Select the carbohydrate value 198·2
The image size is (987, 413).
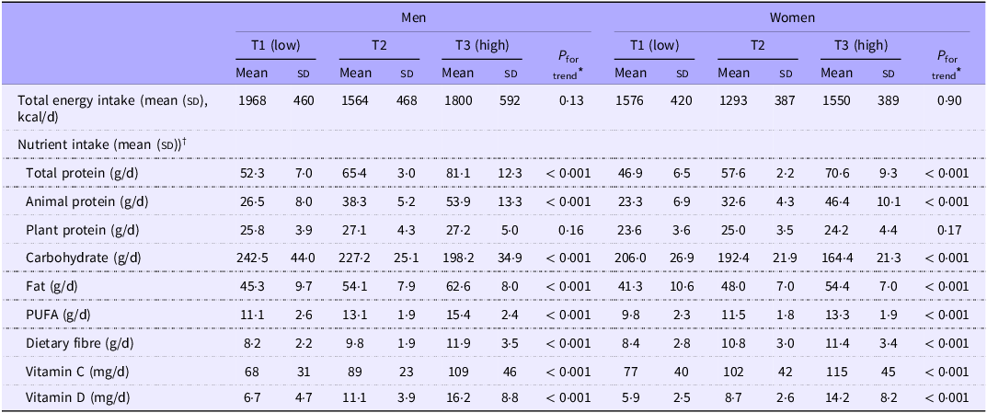[x=457, y=258]
